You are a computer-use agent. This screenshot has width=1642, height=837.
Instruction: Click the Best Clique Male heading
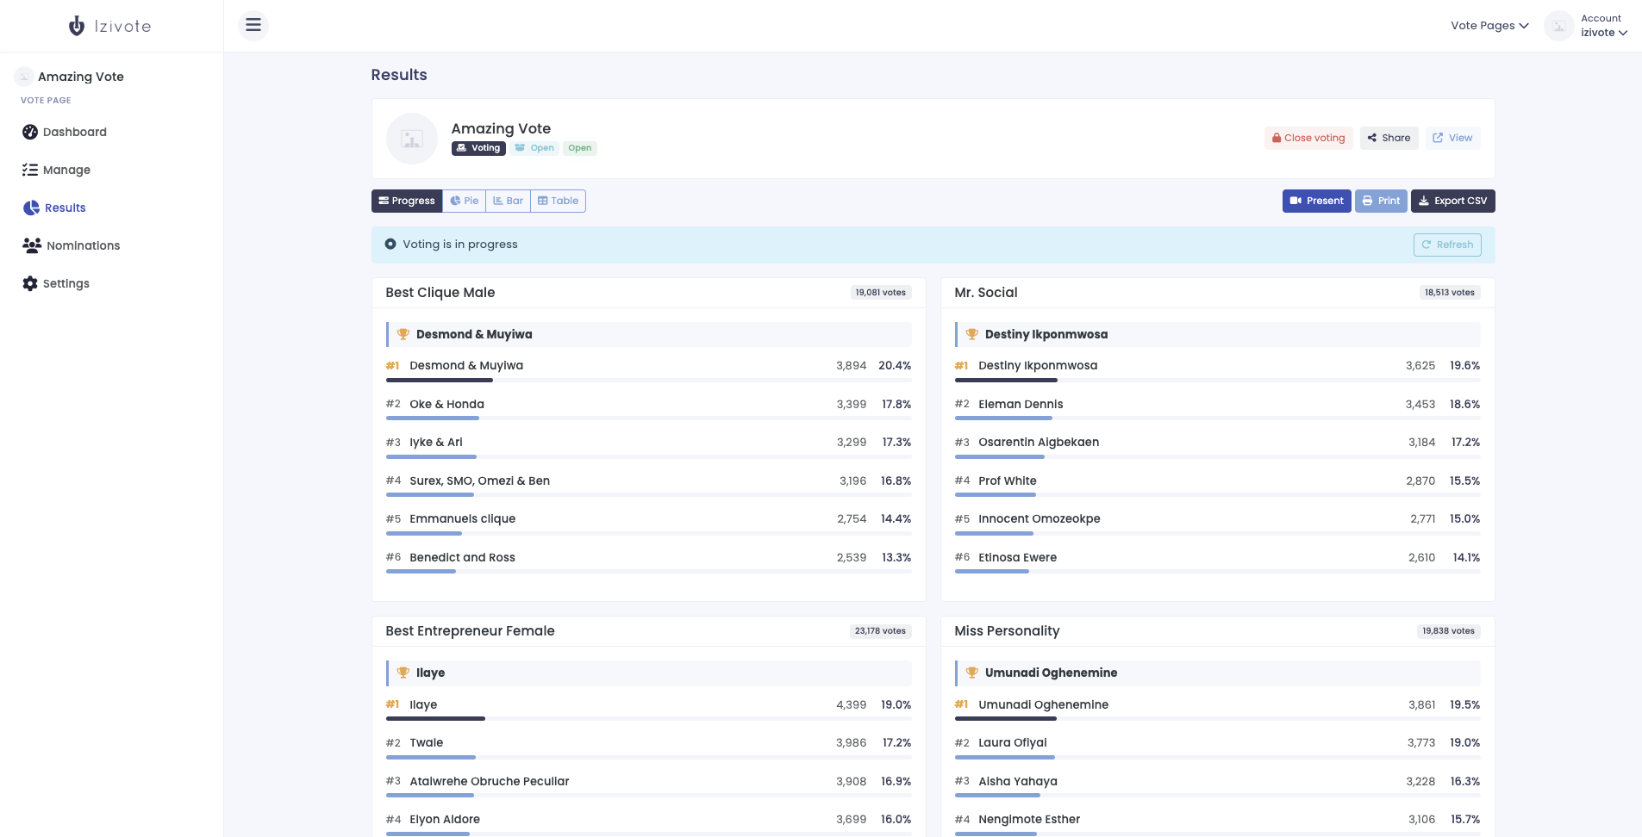440,293
